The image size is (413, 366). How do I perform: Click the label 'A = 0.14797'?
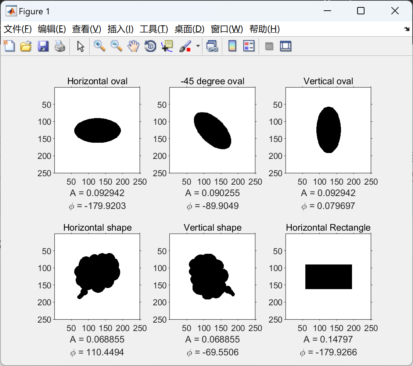328,340
